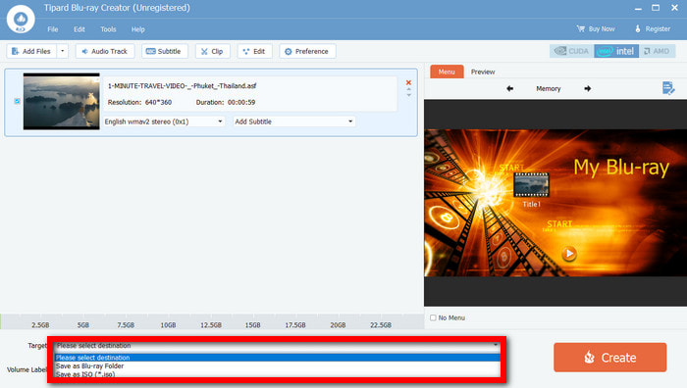Image resolution: width=687 pixels, height=388 pixels.
Task: Toggle Intel acceleration
Action: (x=616, y=51)
